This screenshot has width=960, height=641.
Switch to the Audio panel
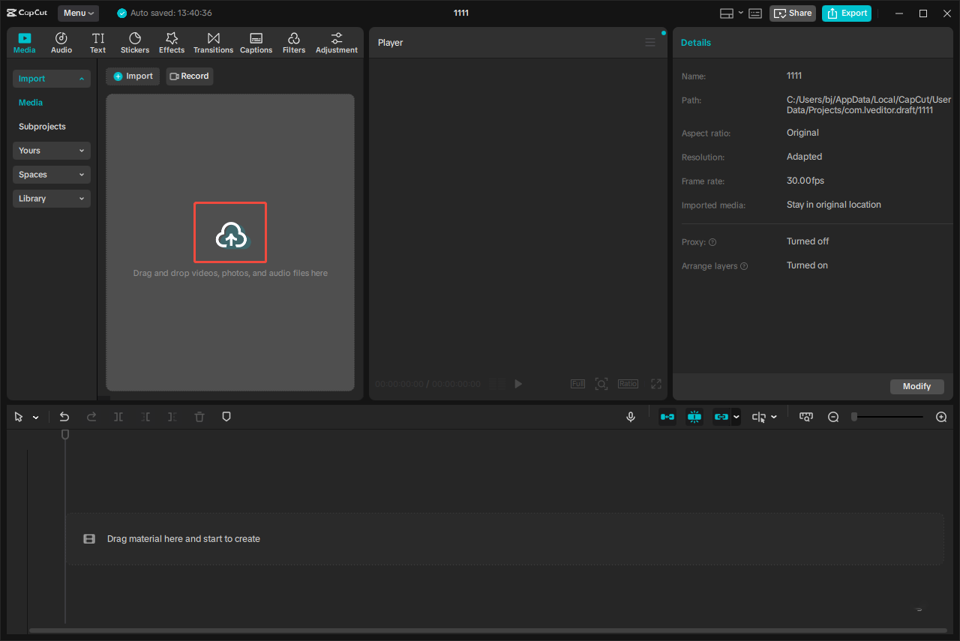(61, 42)
